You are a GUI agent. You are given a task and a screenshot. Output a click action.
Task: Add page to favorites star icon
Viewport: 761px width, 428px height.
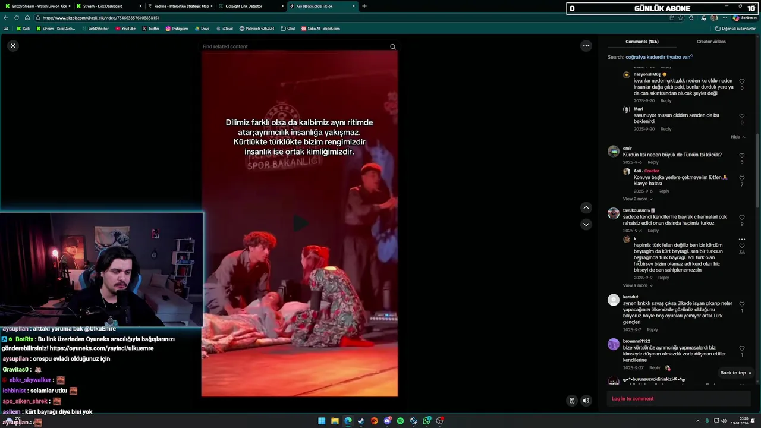pyautogui.click(x=681, y=18)
